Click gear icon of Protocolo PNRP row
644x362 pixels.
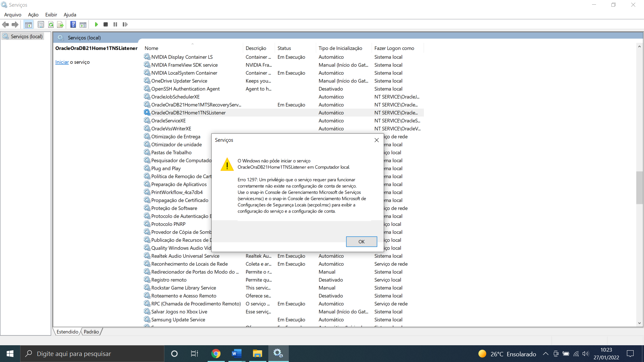point(147,224)
